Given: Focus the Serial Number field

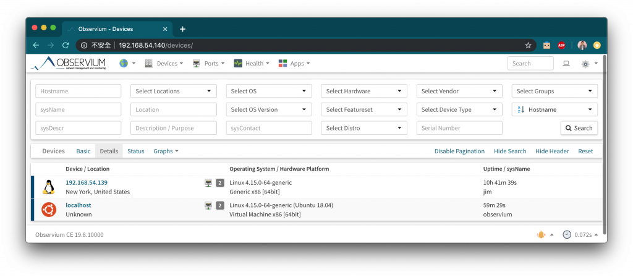Looking at the screenshot, I should 459,128.
